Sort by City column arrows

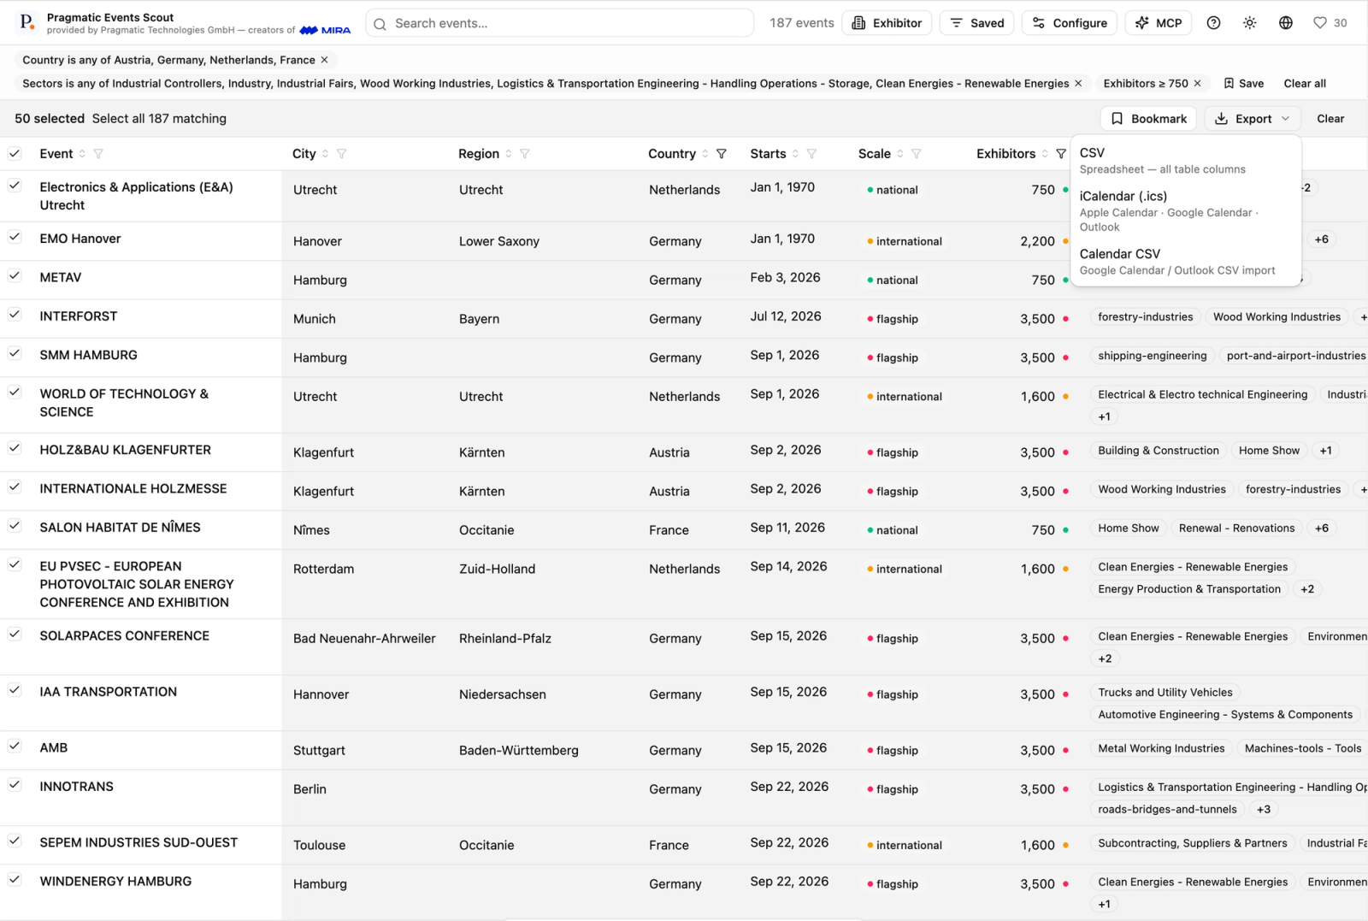tap(325, 154)
